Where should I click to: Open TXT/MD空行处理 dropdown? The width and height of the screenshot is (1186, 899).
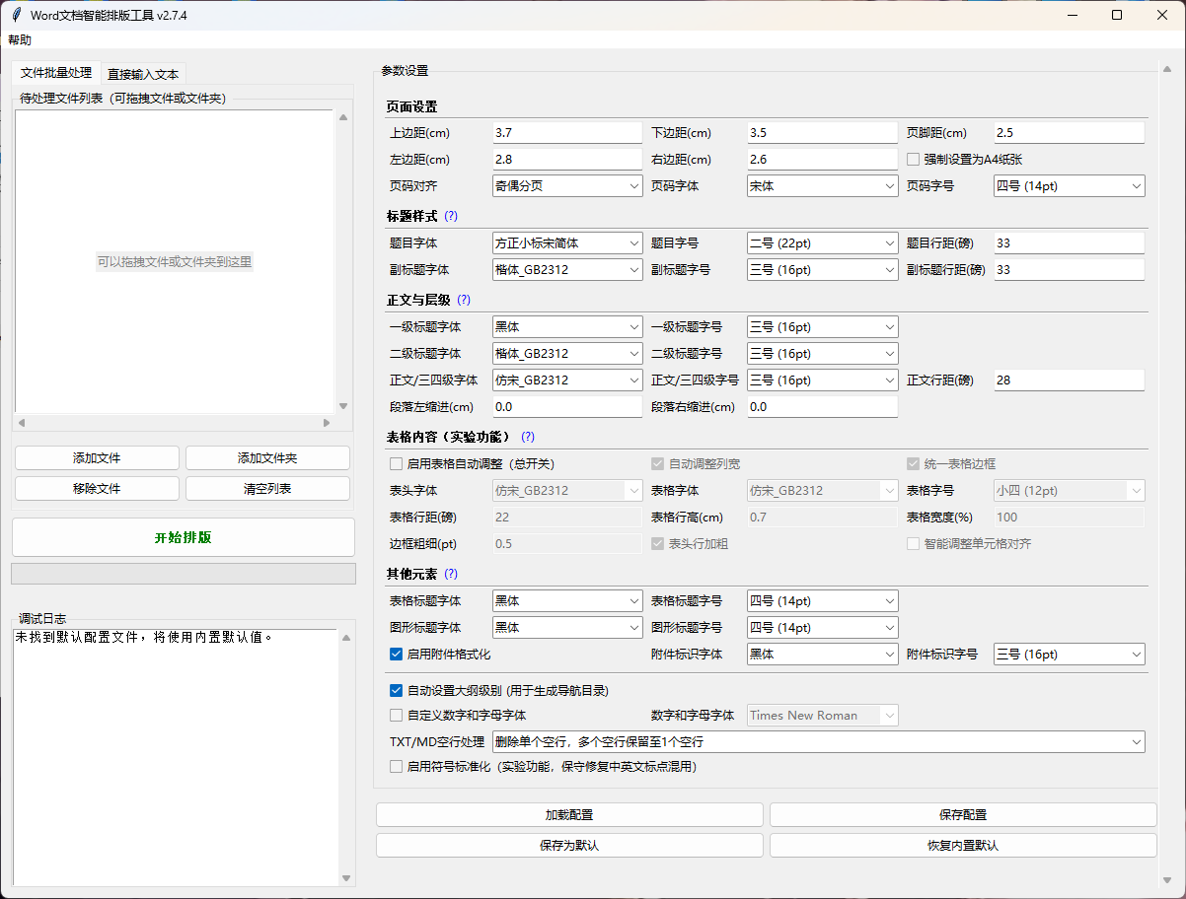click(x=818, y=741)
